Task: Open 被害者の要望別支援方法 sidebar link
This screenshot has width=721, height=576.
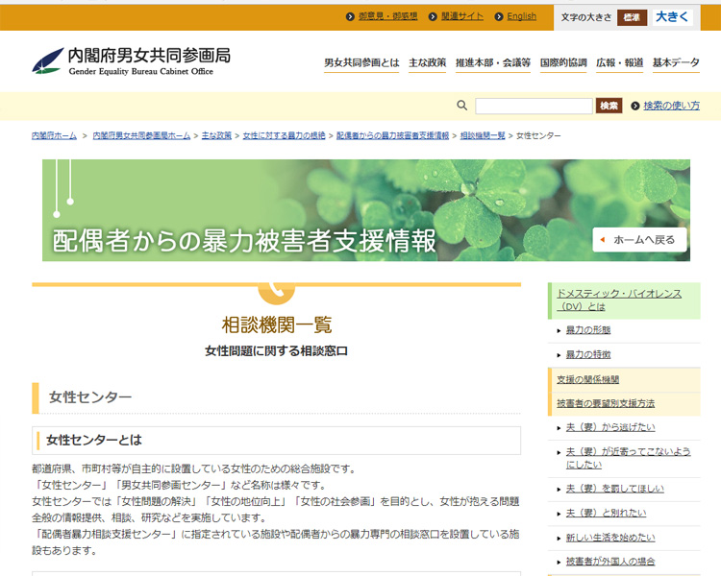Action: [x=606, y=403]
